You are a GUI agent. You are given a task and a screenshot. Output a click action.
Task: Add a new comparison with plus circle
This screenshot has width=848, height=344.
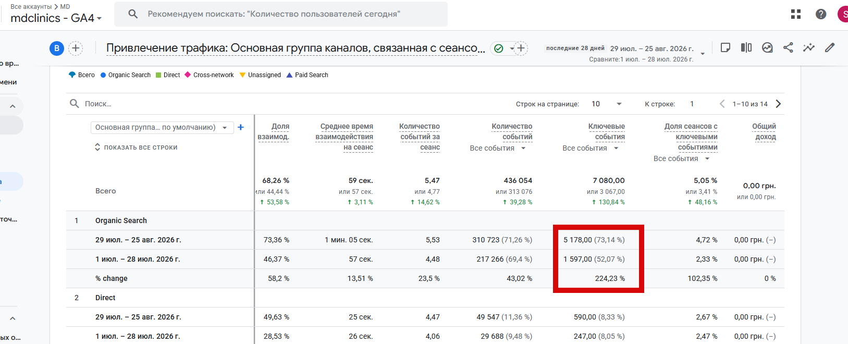[76, 48]
